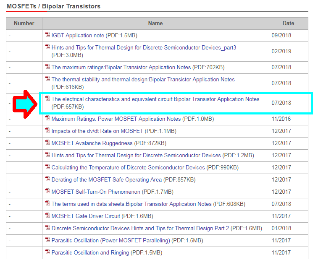Screen dimensions: 318x265
Task: Click the Date column header
Action: [x=289, y=23]
